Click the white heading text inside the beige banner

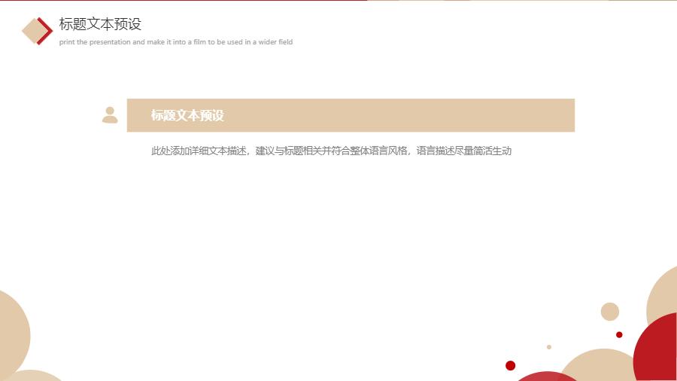[187, 115]
